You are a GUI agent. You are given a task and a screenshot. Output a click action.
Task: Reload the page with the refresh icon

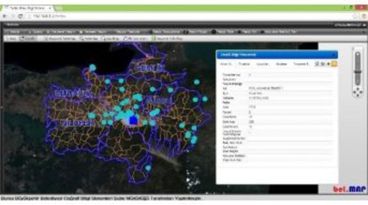20,16
